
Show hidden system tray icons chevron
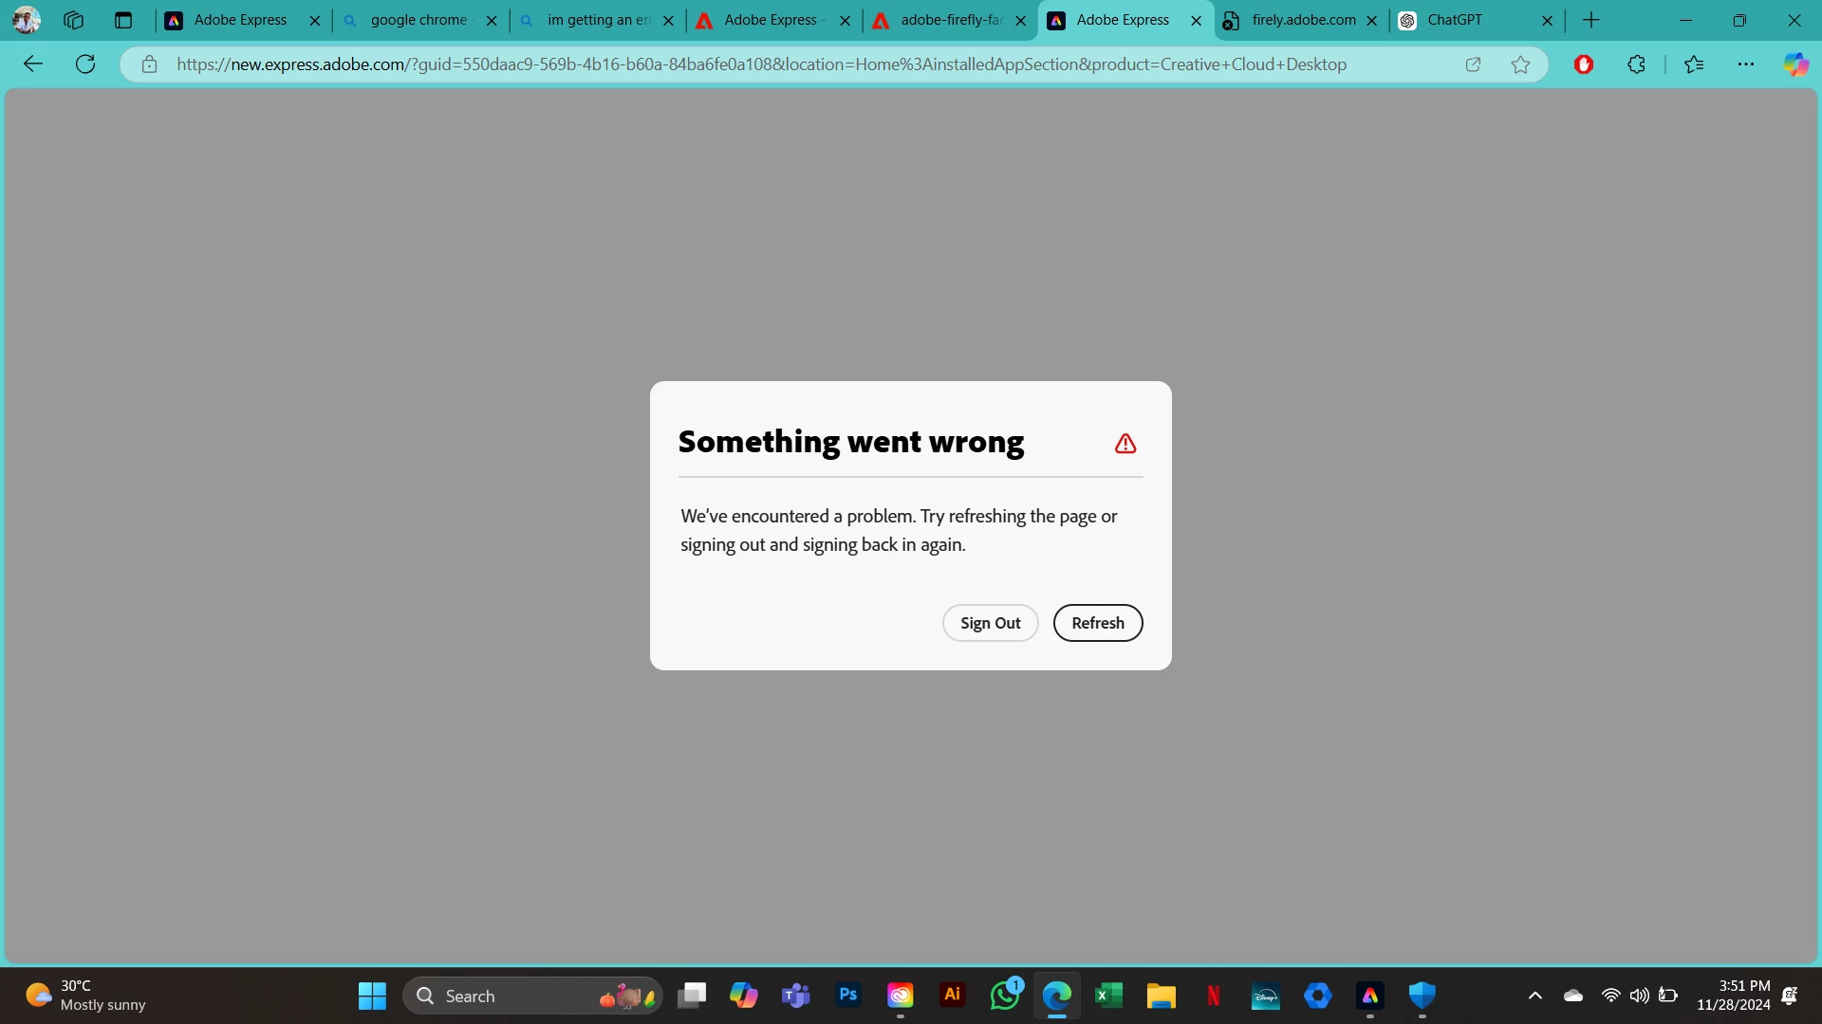point(1534,996)
